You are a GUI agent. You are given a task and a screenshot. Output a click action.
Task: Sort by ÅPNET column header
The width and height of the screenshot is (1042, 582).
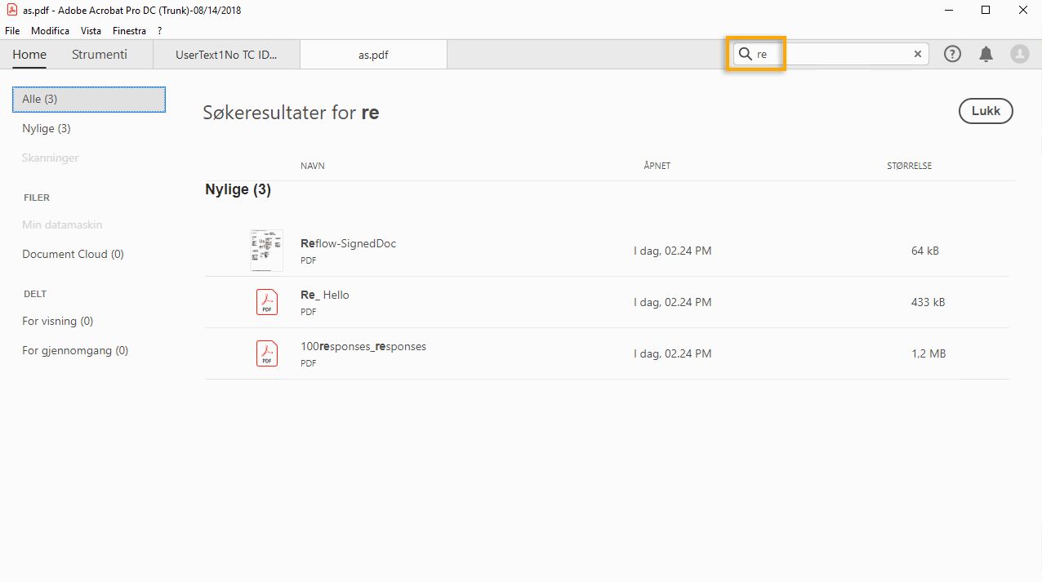pos(657,166)
